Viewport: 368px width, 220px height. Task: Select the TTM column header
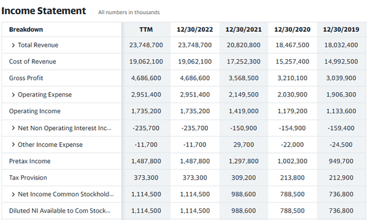146,29
